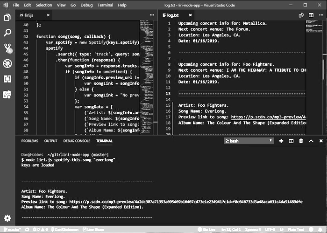Add a new terminal with plus icon
The width and height of the screenshot is (327, 233).
281,141
